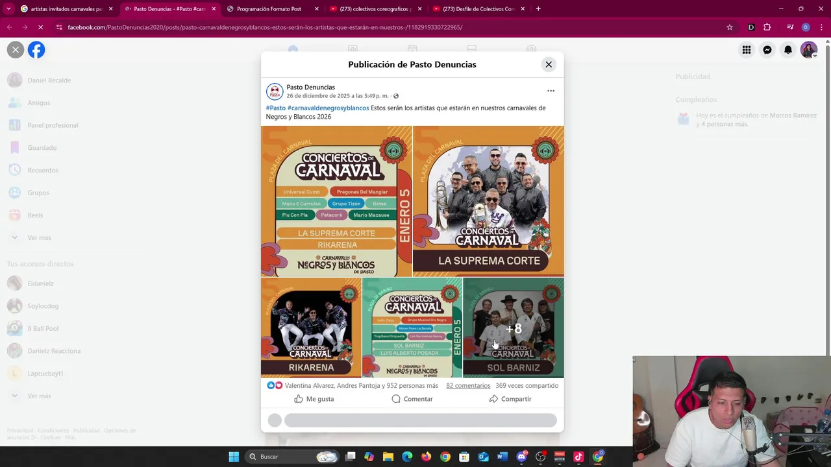Click the address bar URL

[265, 27]
